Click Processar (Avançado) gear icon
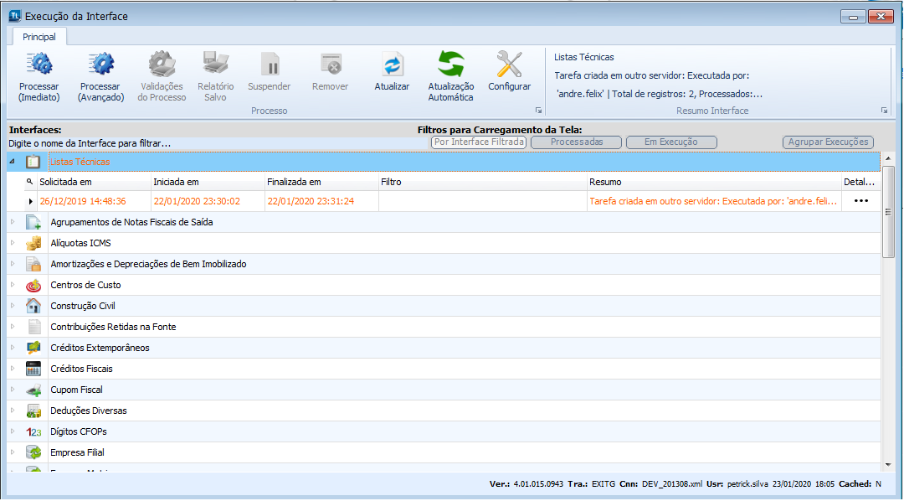Screen dimensions: 904x501 [x=100, y=65]
